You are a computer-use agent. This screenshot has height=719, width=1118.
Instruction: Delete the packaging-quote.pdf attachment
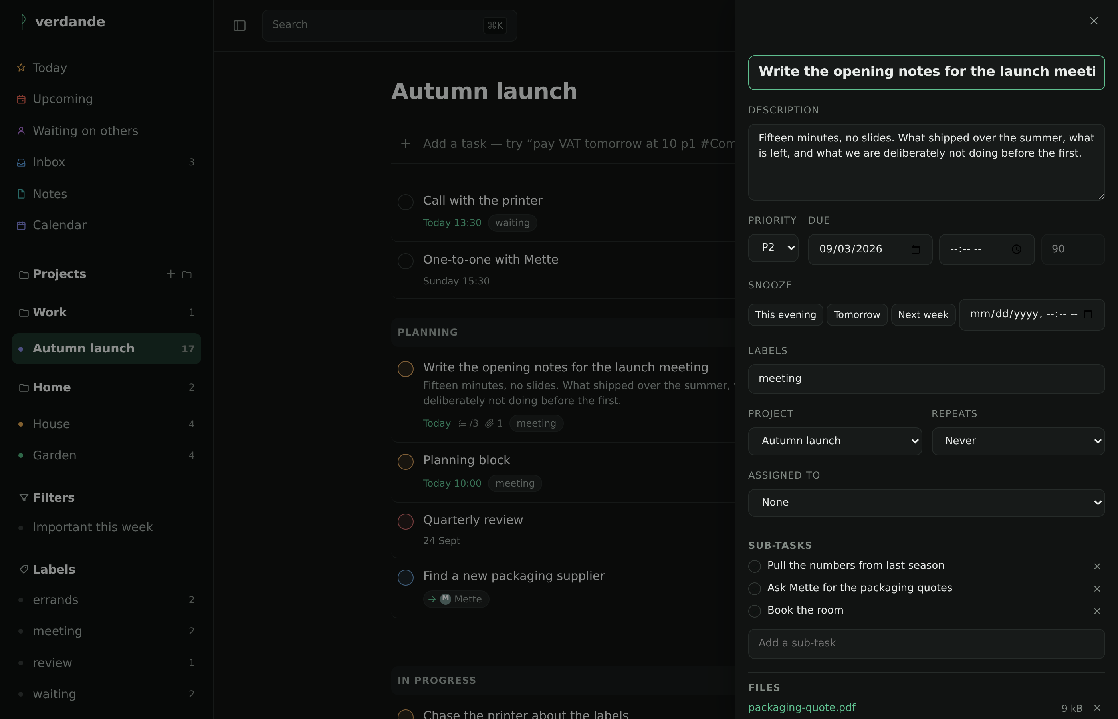click(x=1097, y=708)
